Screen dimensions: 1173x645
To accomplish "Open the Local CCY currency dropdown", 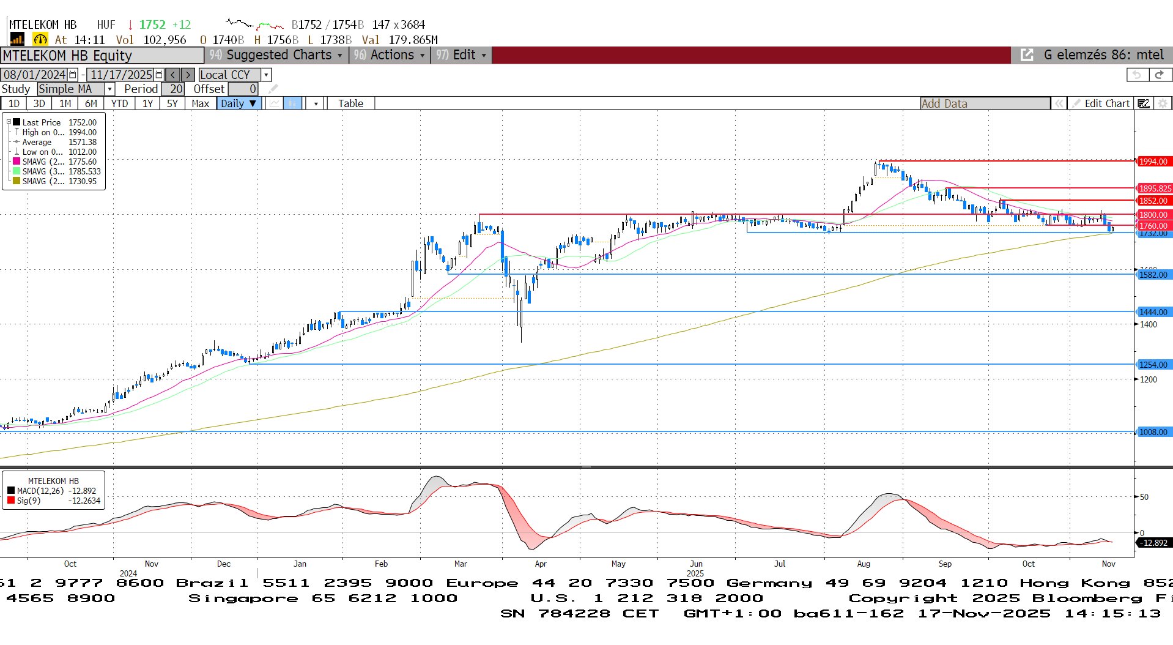I will 266,75.
